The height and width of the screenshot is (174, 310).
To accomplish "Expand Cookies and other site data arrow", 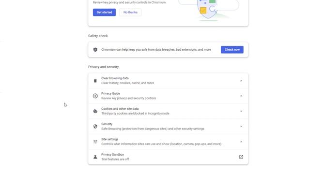I will (241, 111).
